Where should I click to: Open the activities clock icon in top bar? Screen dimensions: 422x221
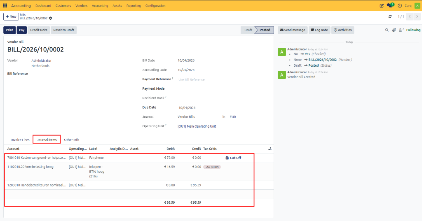coord(400,6)
